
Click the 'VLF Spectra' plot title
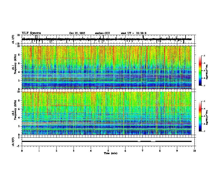[x=31, y=33]
